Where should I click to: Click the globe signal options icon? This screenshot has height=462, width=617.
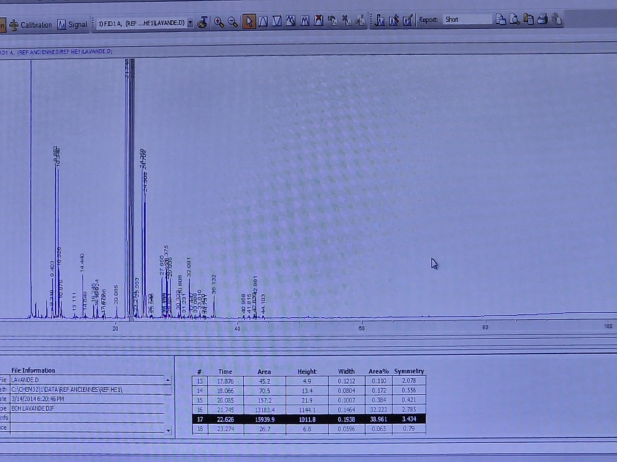coord(202,23)
